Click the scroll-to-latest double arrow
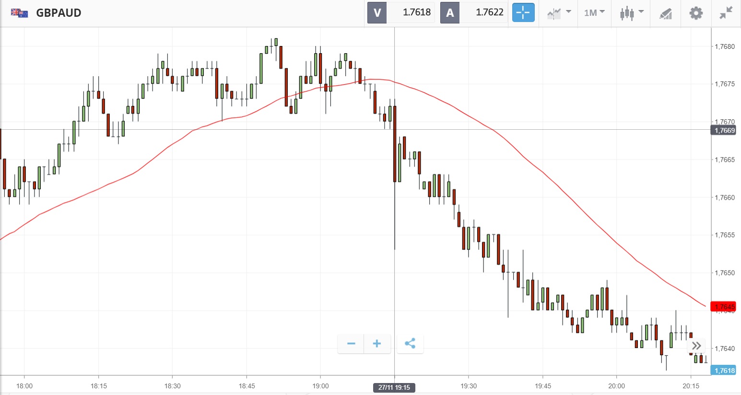Image resolution: width=741 pixels, height=395 pixels. (x=696, y=346)
